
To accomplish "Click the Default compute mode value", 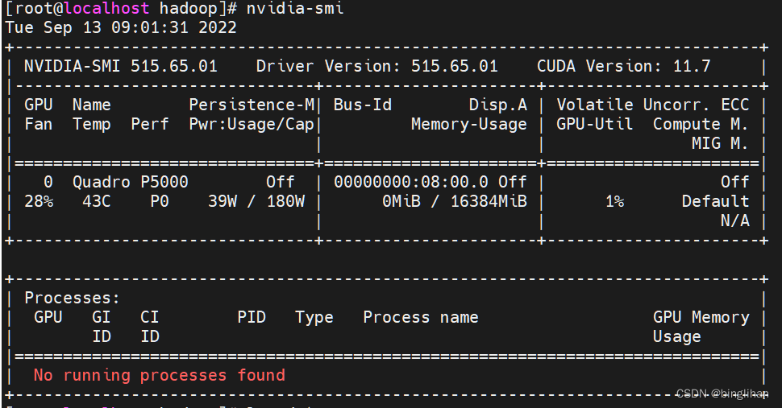I will (x=715, y=201).
